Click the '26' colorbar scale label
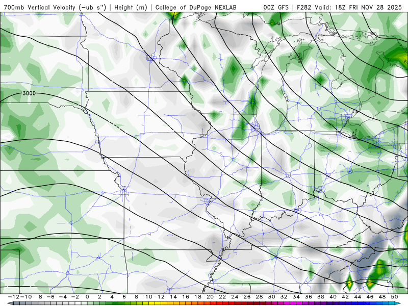 point(247,297)
